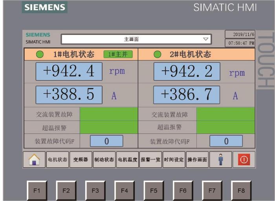Click the rpm unit beside motor 1 speed
Screen dimensions: 275x201
(117, 71)
